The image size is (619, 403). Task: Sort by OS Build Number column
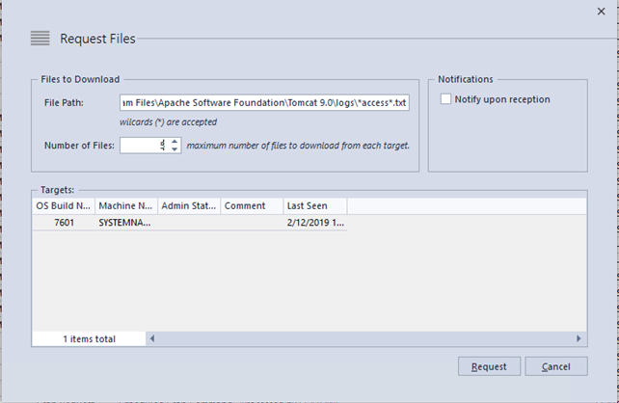coord(64,206)
